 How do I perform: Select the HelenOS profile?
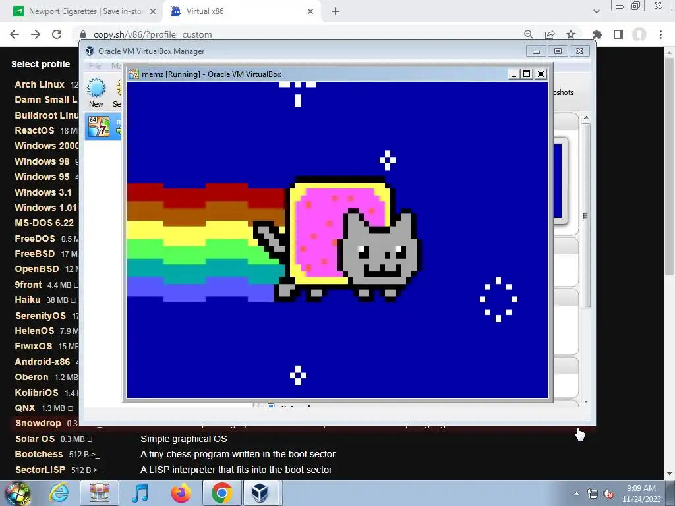point(34,331)
